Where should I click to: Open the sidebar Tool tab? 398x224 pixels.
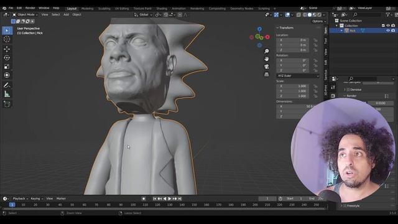(326, 40)
